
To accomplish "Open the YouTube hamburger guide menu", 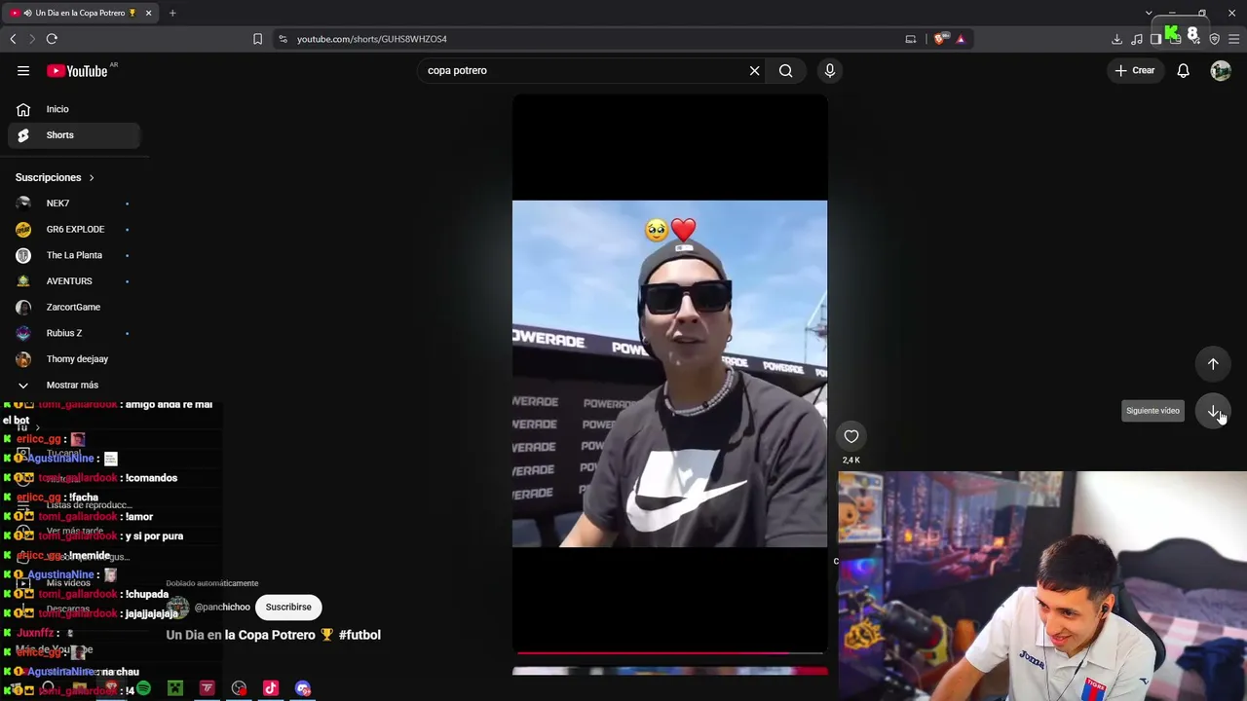I will [23, 70].
